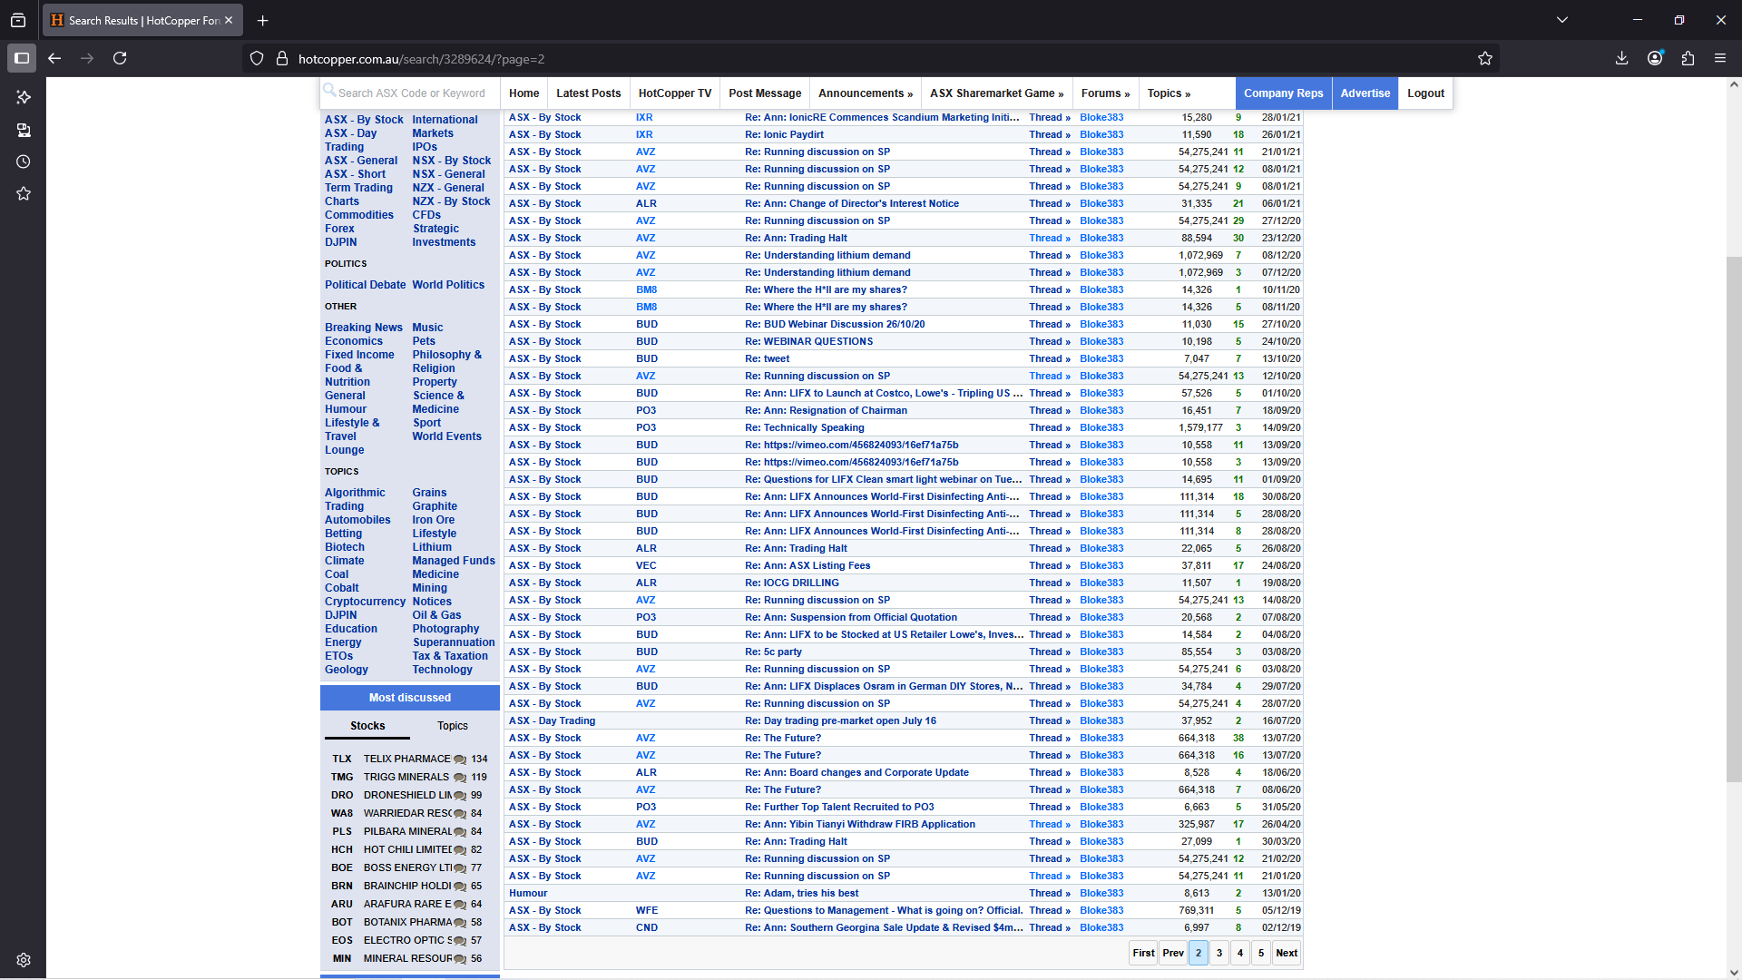Image resolution: width=1742 pixels, height=980 pixels.
Task: Open 'Re: WEBINAR QUESTIONS' post
Action: point(809,341)
